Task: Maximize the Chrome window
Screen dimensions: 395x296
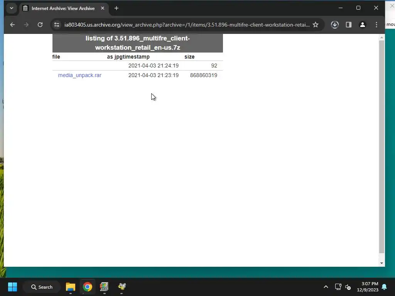Action: [358, 8]
